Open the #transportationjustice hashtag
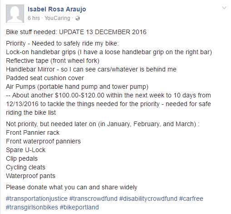This screenshot has height=214, width=231. pyautogui.click(x=37, y=199)
